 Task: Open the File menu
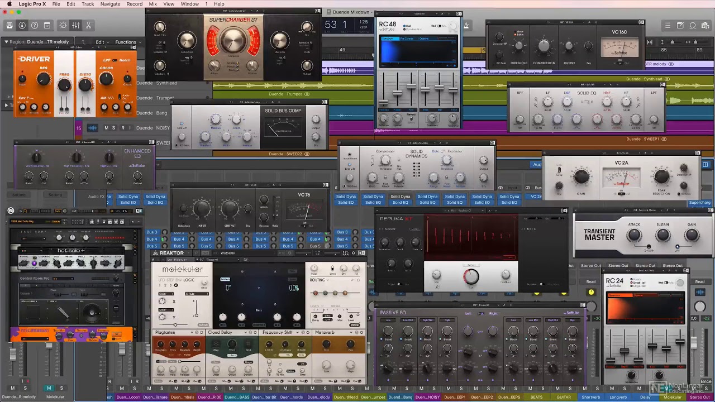click(x=56, y=4)
